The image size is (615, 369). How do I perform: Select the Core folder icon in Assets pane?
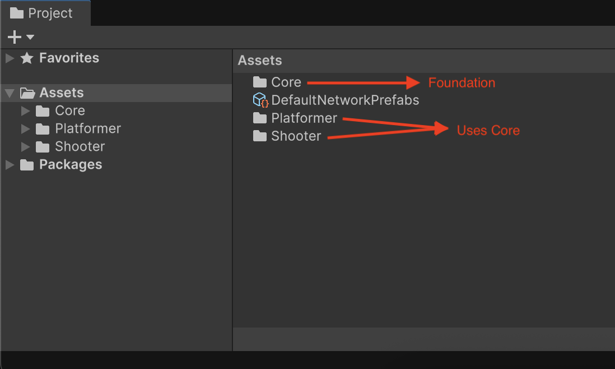click(43, 110)
